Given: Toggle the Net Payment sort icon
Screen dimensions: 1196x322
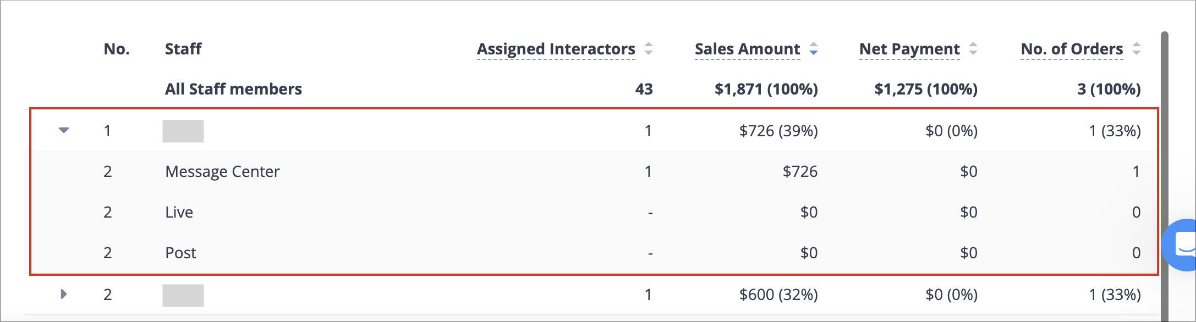Looking at the screenshot, I should pos(973,49).
